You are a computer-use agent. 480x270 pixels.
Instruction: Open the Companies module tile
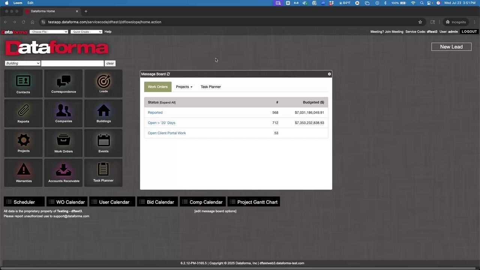click(63, 113)
